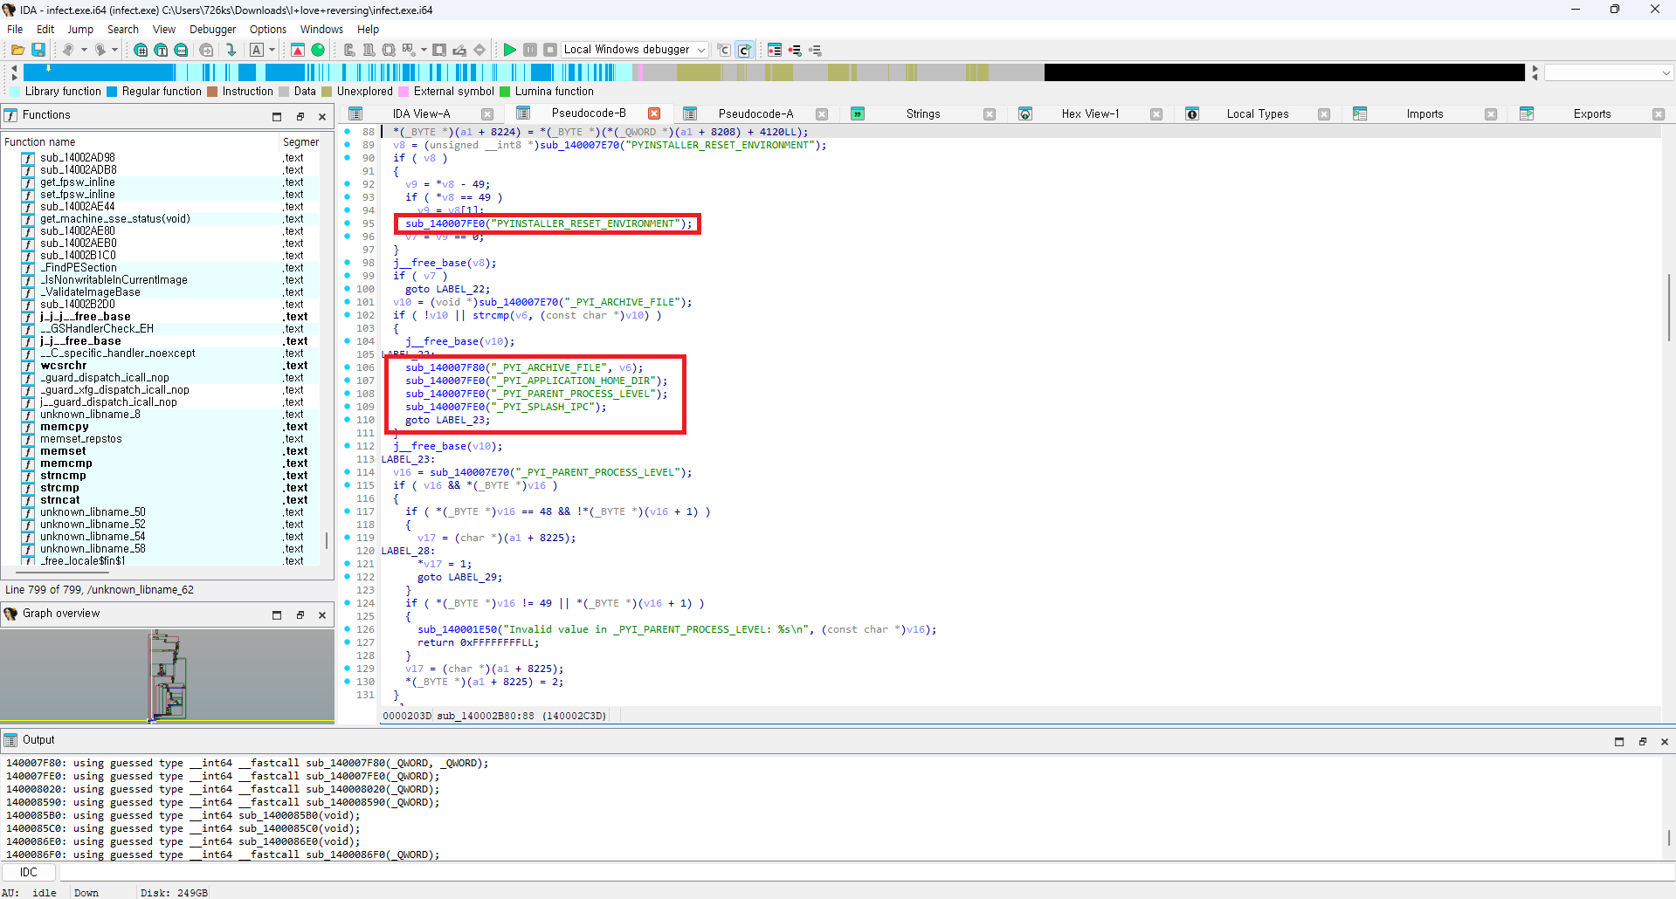
Task: Start debugging with the green play button
Action: coord(509,50)
